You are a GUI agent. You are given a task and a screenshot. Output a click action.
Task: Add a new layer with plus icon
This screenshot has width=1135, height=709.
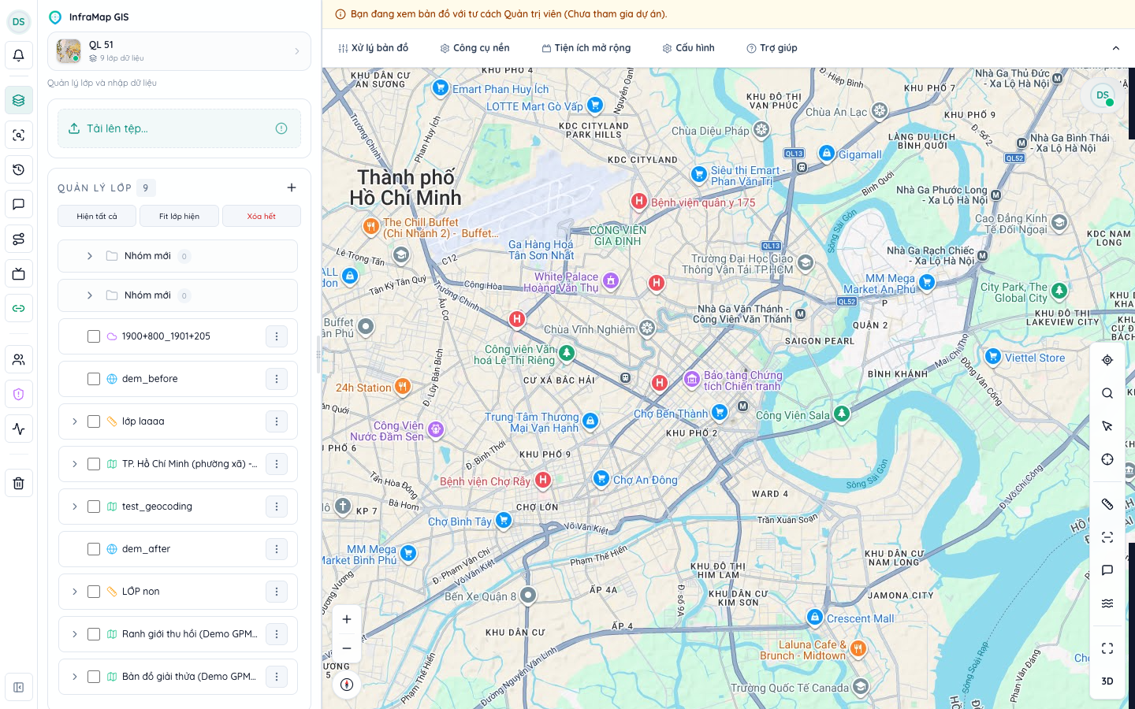point(292,187)
